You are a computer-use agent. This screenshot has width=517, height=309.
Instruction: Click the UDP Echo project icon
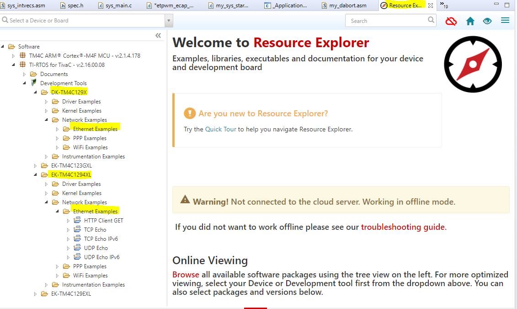77,247
